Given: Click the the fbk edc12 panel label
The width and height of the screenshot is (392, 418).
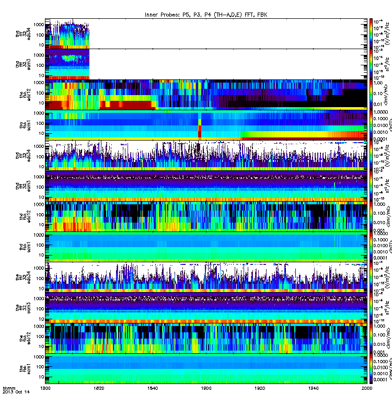Looking at the screenshot, I should 25,339.
